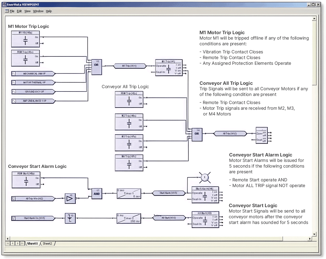Select the Start Alarm contact output block
The width and height of the screenshot is (326, 259).
(x=205, y=195)
